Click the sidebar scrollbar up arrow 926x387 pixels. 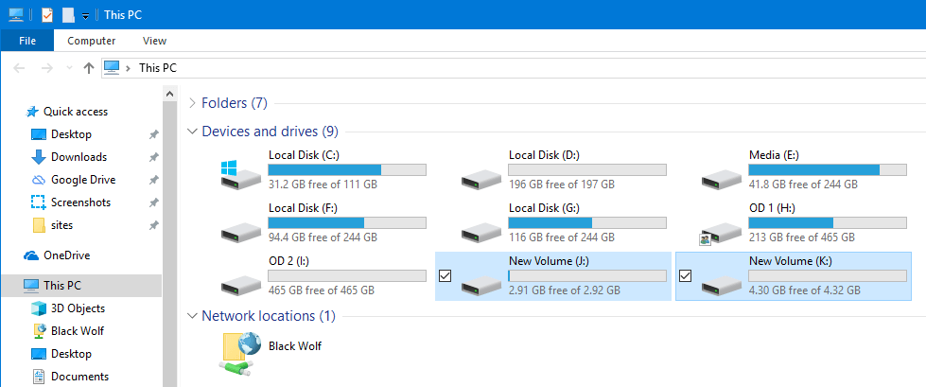pos(169,93)
